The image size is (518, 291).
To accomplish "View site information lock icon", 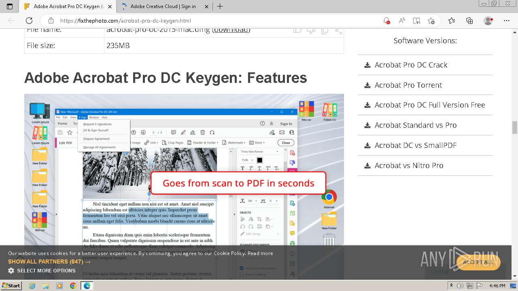I will coord(51,21).
